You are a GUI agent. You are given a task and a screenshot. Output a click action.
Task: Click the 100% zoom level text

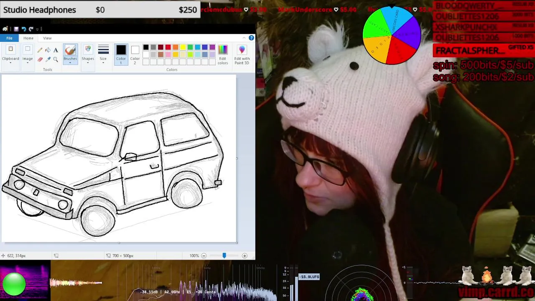[194, 255]
